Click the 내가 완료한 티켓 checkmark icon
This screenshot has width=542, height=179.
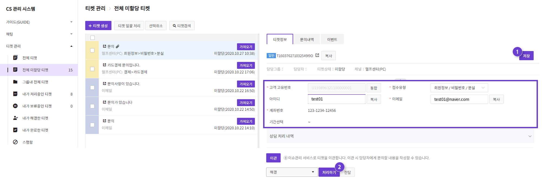(x=15, y=130)
